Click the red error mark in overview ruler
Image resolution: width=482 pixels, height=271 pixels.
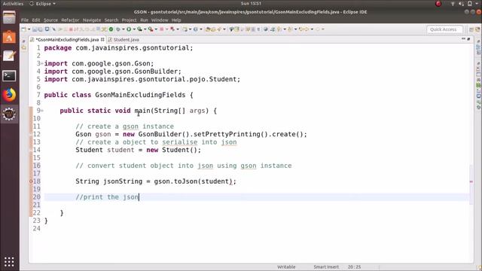tap(471, 181)
